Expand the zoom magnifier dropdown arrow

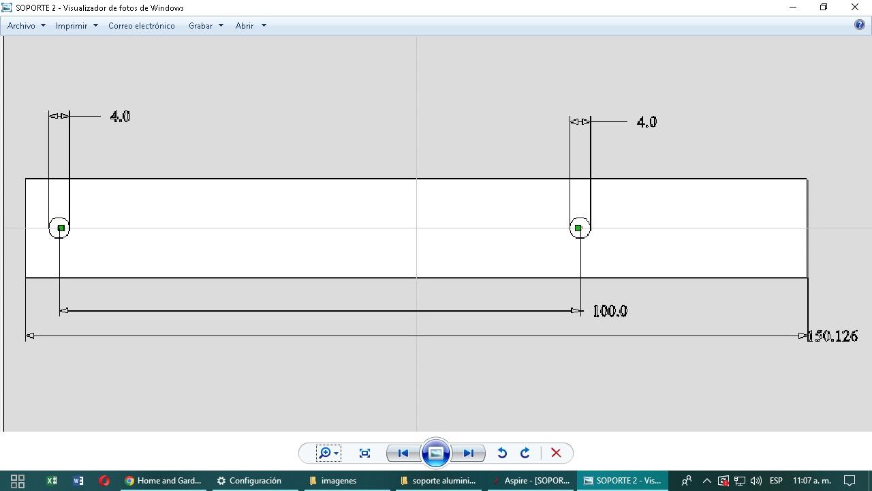point(336,453)
